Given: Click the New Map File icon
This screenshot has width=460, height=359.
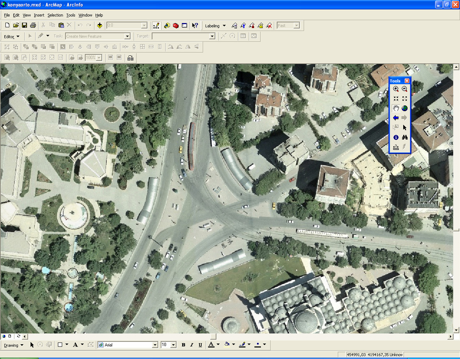Looking at the screenshot, I should tap(7, 25).
